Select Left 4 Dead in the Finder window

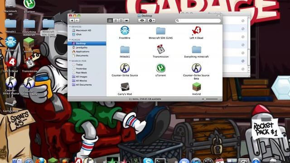point(196,31)
